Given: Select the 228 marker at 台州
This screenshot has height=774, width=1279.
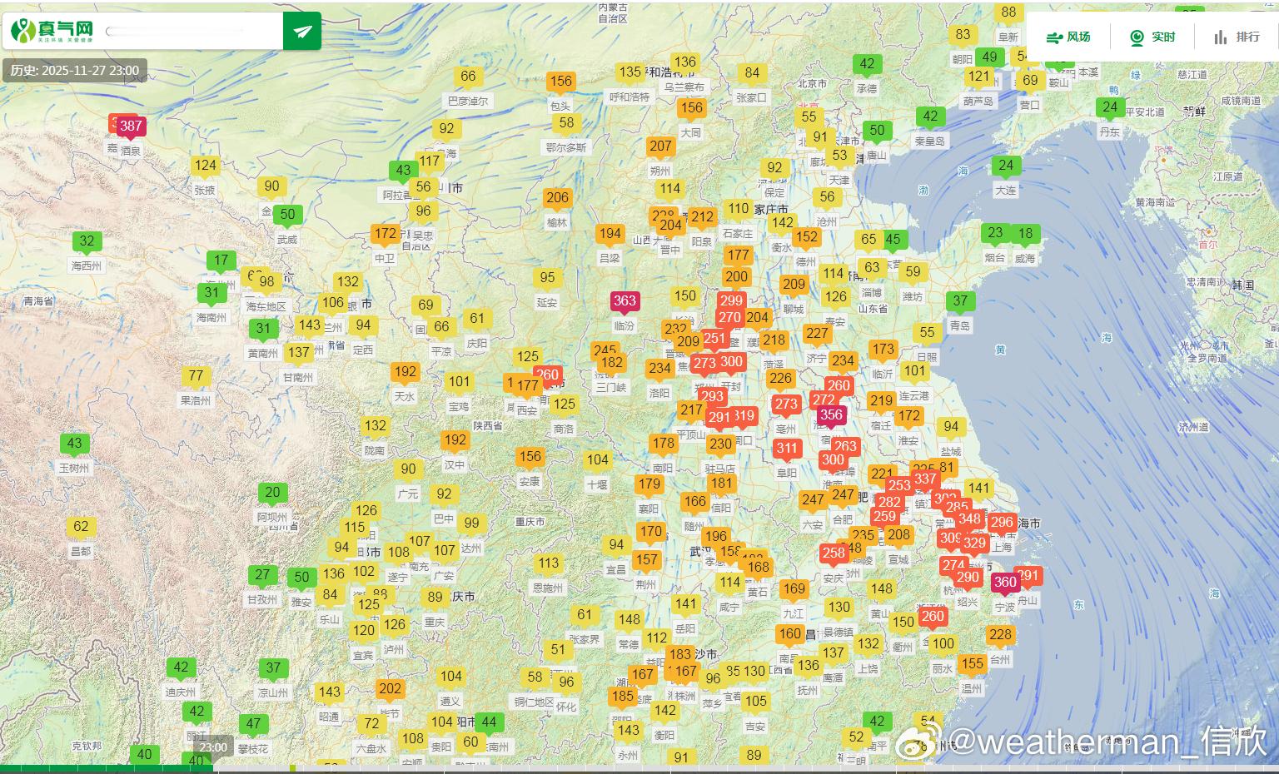Looking at the screenshot, I should [1000, 634].
